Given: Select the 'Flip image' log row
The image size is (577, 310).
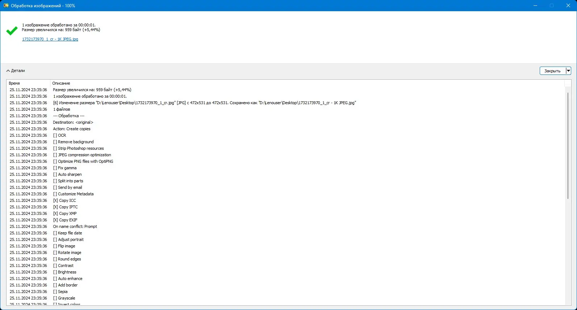Looking at the screenshot, I should [x=286, y=246].
